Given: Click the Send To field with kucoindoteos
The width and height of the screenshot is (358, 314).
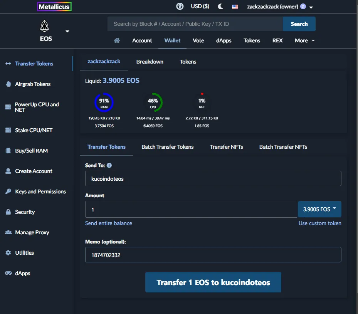Looking at the screenshot, I should (x=213, y=178).
